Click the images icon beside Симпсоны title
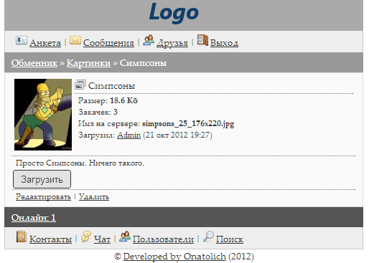 click(x=80, y=85)
